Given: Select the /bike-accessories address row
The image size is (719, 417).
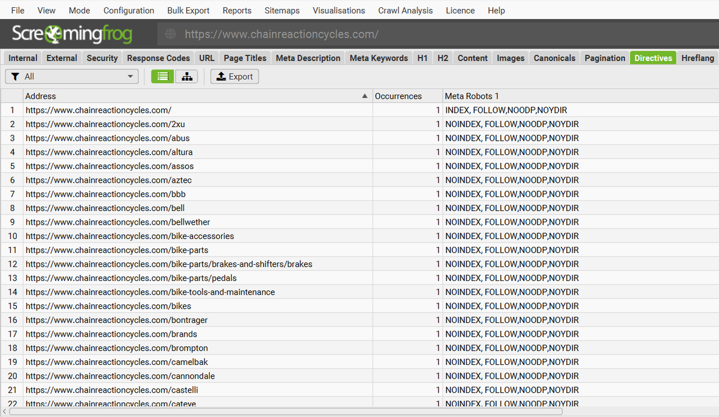Looking at the screenshot, I should point(359,236).
